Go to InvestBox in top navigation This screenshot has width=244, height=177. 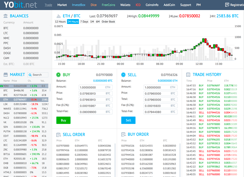point(78,5)
